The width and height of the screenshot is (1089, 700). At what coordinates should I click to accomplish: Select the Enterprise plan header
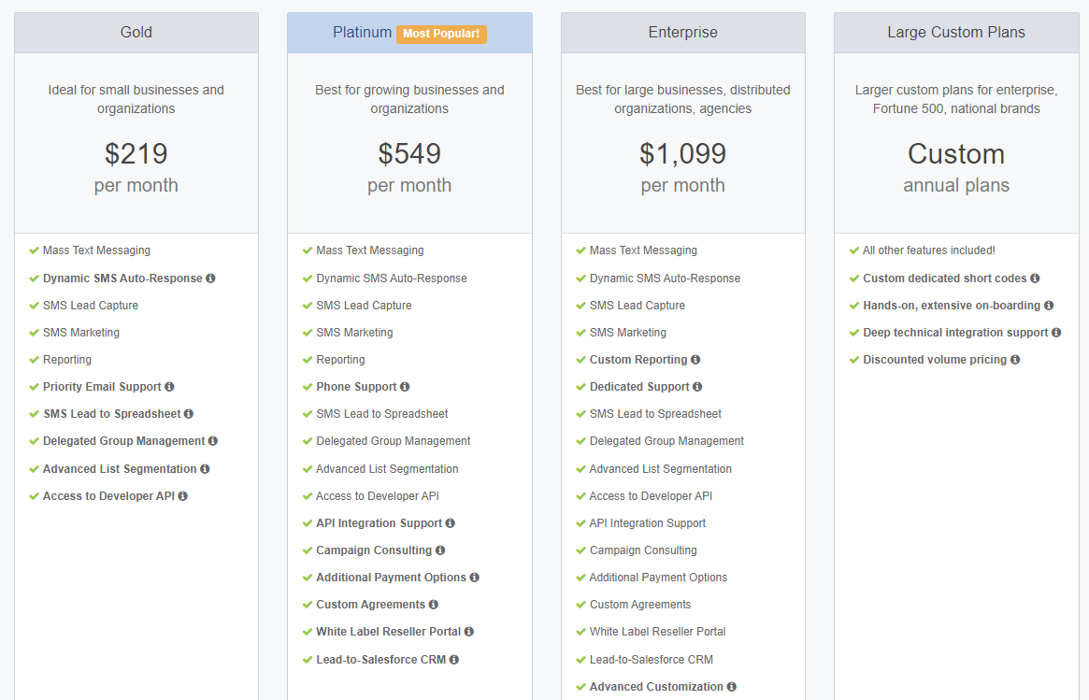coord(682,32)
